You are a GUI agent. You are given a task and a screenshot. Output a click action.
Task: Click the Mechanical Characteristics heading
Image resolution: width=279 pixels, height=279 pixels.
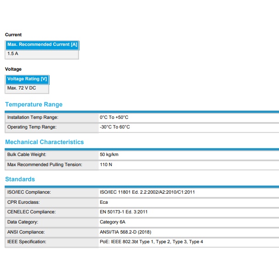click(x=45, y=142)
